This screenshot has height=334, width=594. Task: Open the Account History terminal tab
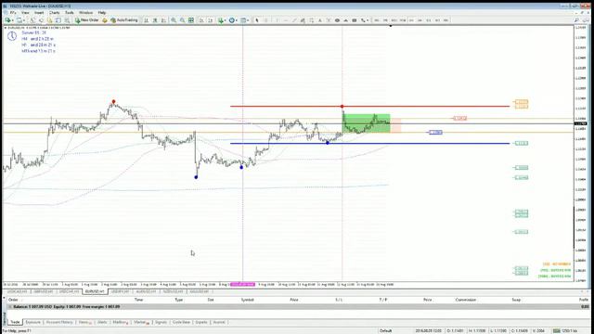click(x=59, y=322)
